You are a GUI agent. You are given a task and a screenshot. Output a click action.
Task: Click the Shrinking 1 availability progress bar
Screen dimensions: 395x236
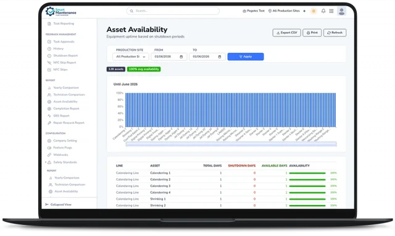tap(307, 199)
